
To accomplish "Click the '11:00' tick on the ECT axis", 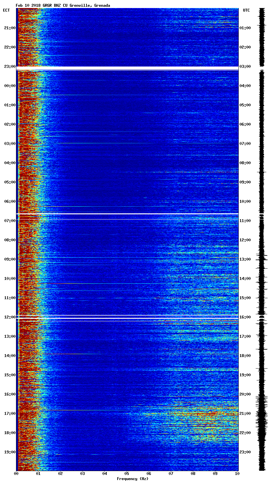I will coord(10,298).
